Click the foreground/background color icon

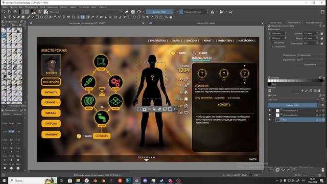33,12
